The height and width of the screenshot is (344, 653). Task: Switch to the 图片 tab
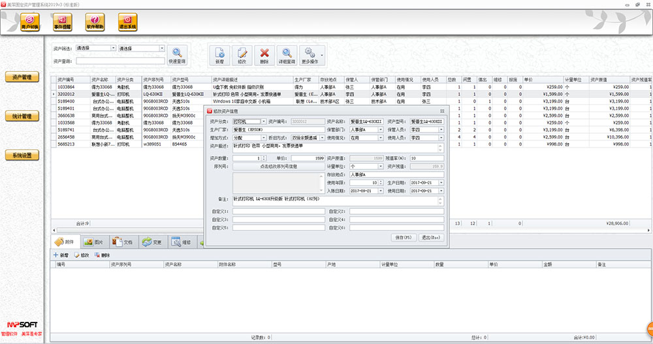click(93, 242)
